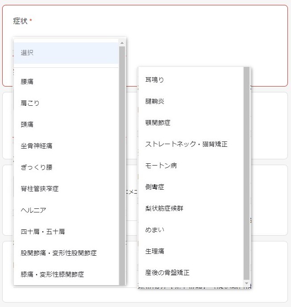
Task: Click scroll-down arrow of right dropdown list
Action: [247, 283]
